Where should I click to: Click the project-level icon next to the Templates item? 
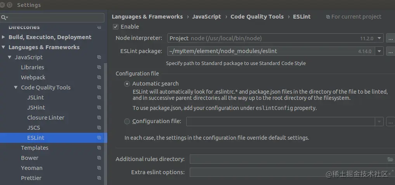(99, 148)
